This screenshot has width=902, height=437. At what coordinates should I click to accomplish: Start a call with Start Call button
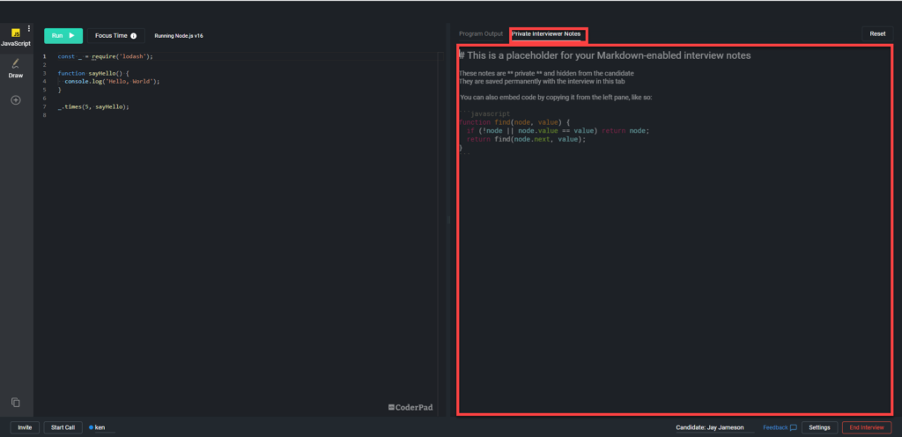tap(63, 427)
